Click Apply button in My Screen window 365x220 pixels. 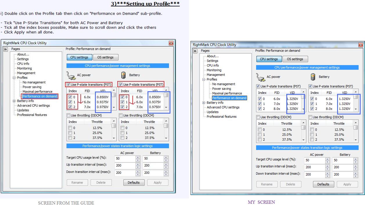[347, 184]
